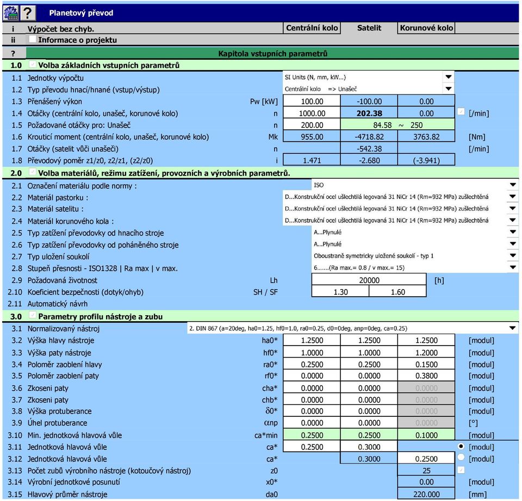Click the torque value 3763.82

click(x=426, y=137)
